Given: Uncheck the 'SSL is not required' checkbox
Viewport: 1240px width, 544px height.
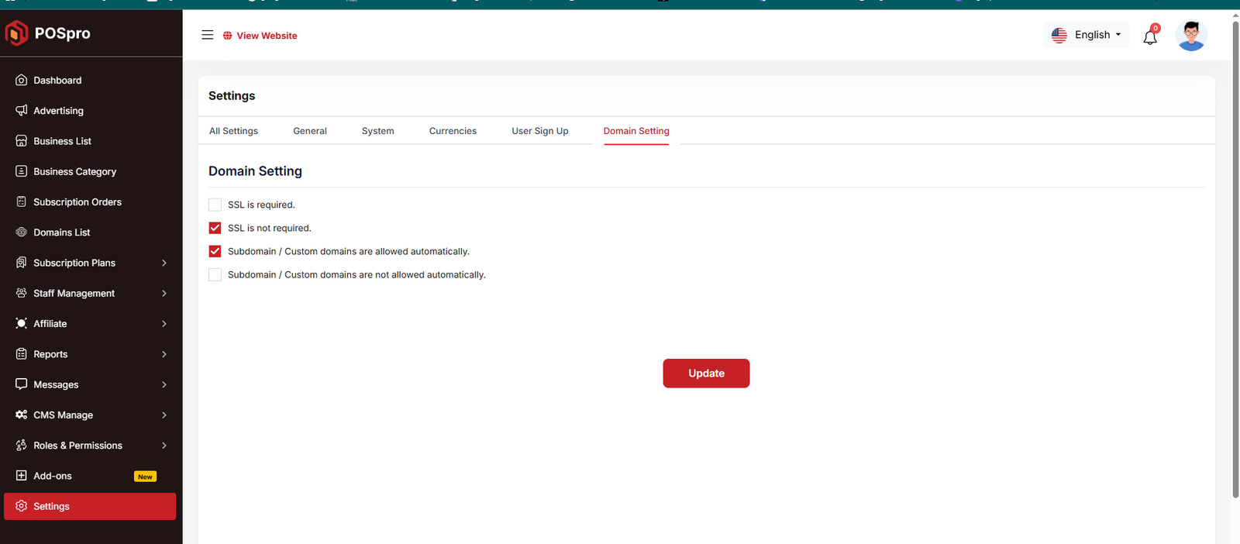Looking at the screenshot, I should (215, 228).
